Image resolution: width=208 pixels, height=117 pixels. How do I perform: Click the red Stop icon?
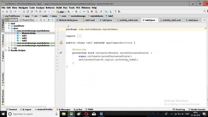point(92,12)
